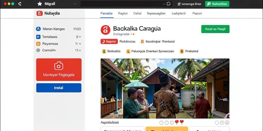This screenshot has height=131, width=263.
Task: Click the red Munlayan Poglogela button
Action: [59, 70]
